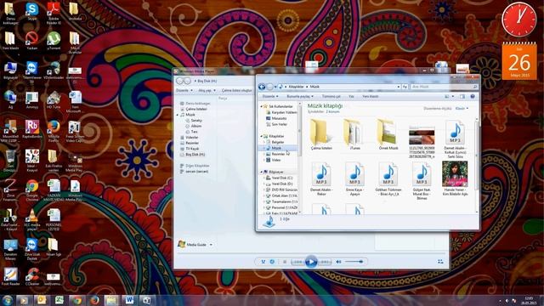Open uTorrent desktop shortcut

54,41
